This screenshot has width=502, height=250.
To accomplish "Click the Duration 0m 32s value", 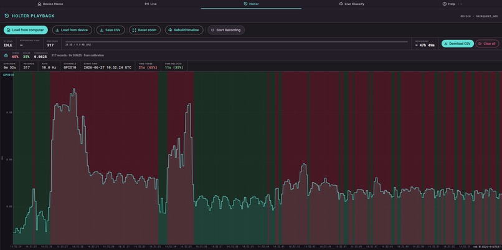I will point(10,67).
